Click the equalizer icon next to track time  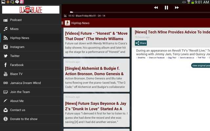pos(65,16)
